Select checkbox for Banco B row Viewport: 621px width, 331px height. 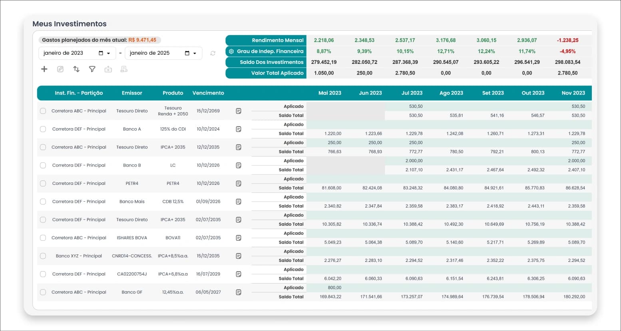point(43,165)
